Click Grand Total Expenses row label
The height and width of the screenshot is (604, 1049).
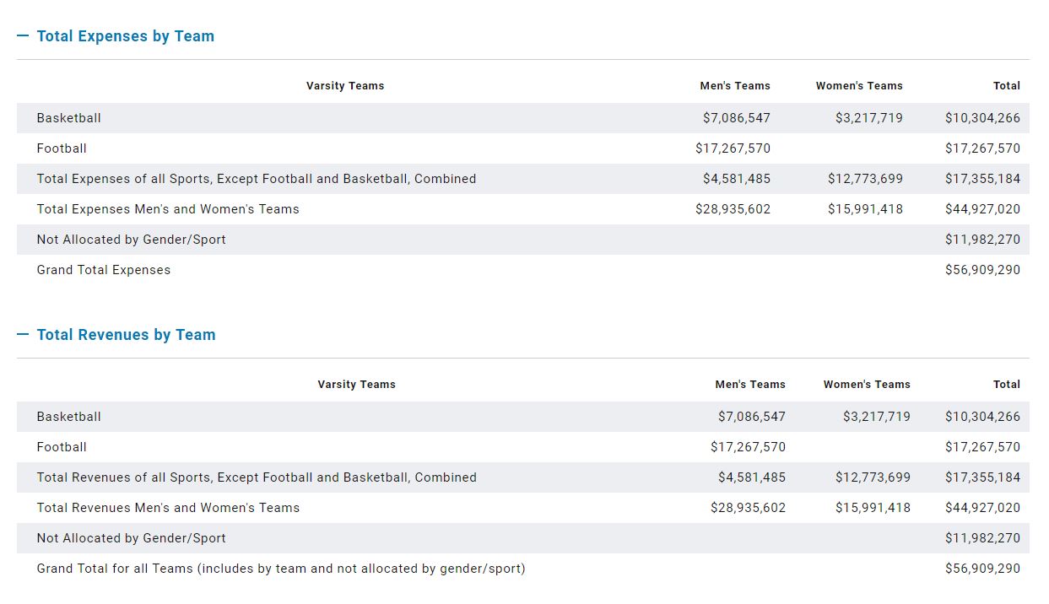point(104,270)
